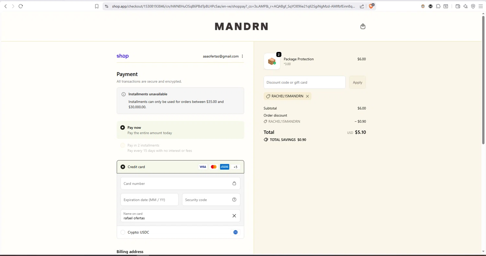
Task: Open the owl-face extension icon
Action: click(423, 6)
